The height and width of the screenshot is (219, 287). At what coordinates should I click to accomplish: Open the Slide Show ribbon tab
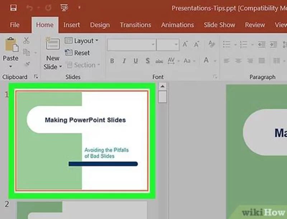[x=219, y=25]
